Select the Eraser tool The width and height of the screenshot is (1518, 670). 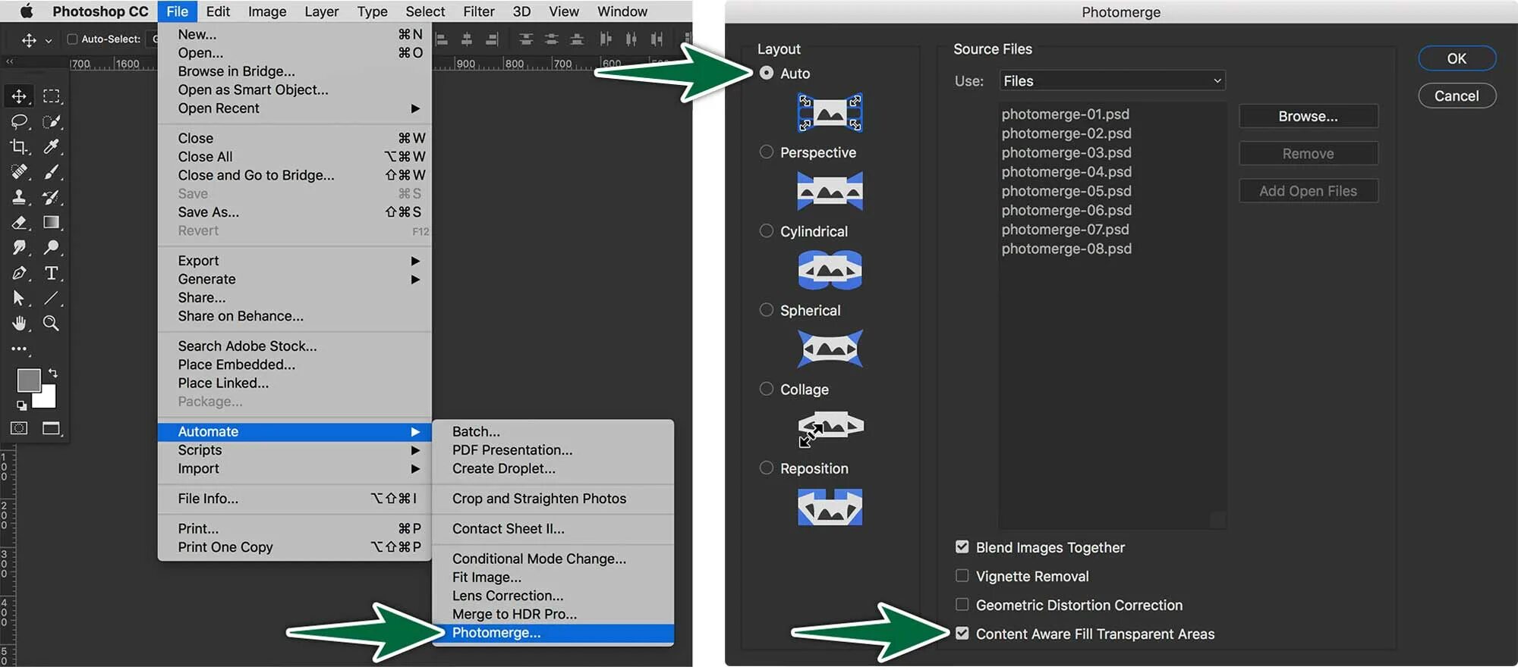pos(19,222)
